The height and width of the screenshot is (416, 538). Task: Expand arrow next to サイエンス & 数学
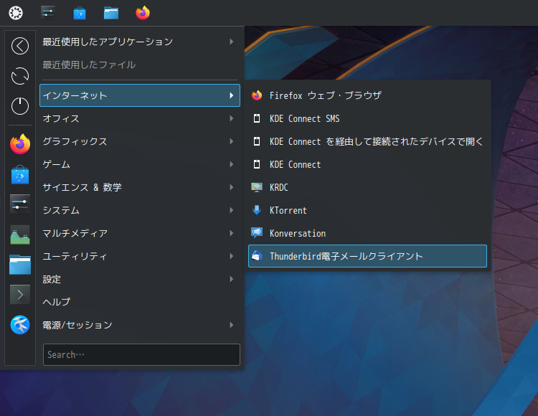(232, 187)
